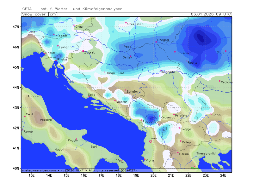Select the Timisoara location marker

175,52
